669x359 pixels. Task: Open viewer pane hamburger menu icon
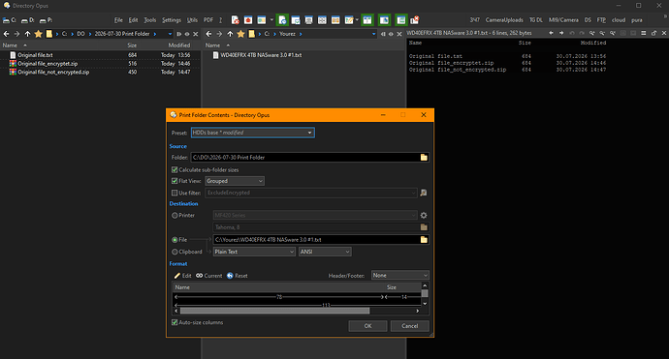pyautogui.click(x=644, y=33)
